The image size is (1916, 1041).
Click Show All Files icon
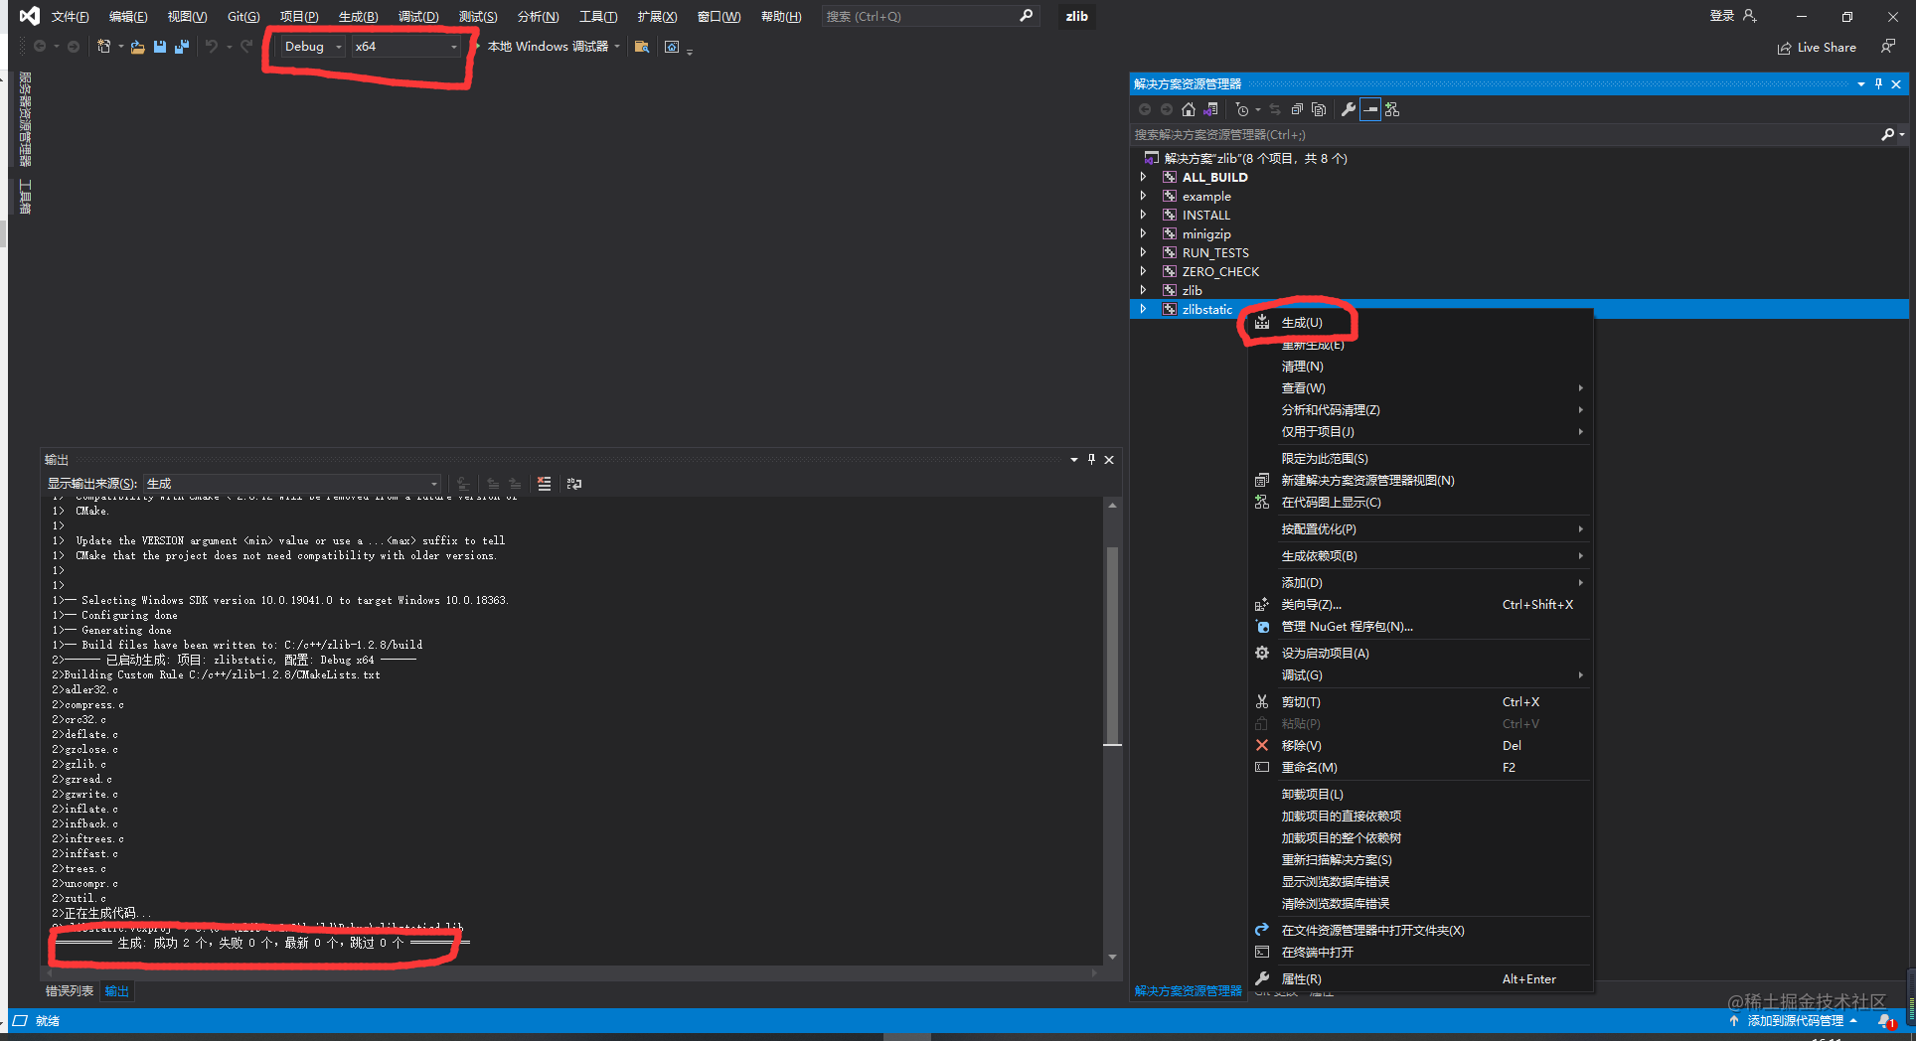(x=1319, y=109)
